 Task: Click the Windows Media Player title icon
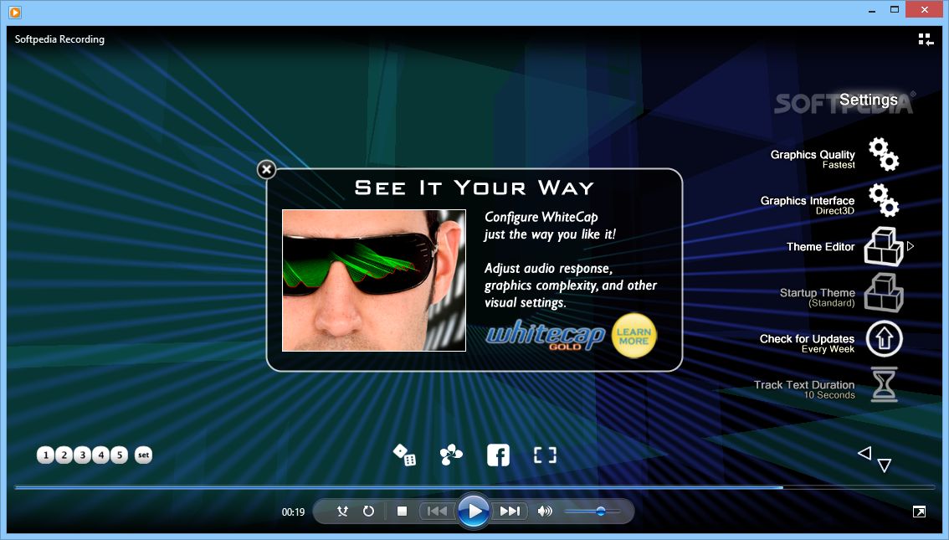15,12
